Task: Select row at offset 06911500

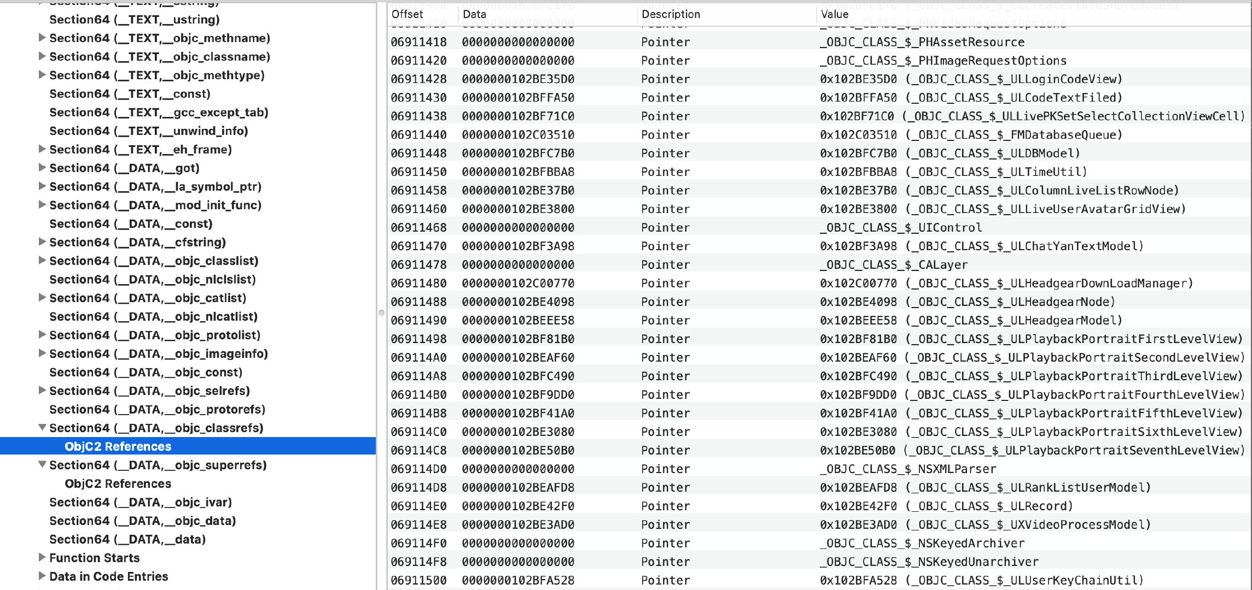Action: 419,580
